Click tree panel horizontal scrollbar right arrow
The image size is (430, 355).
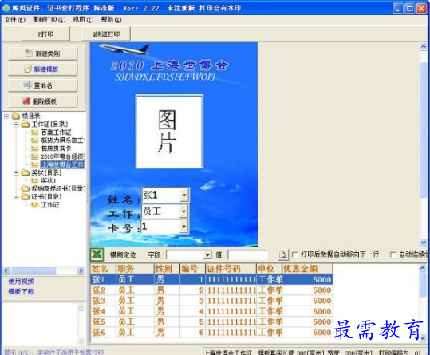tap(81, 270)
